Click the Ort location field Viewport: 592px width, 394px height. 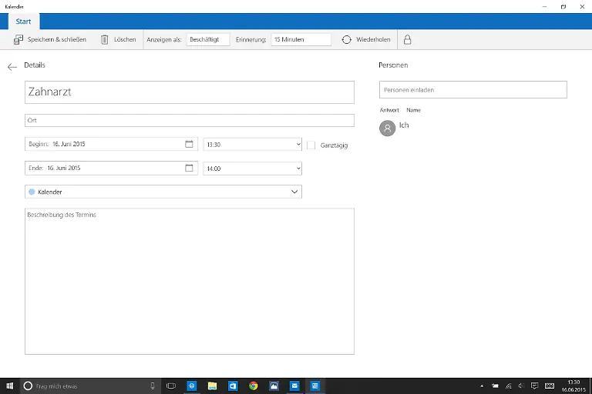(189, 120)
